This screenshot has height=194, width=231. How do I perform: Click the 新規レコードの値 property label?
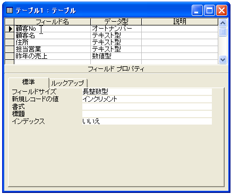[35, 99]
